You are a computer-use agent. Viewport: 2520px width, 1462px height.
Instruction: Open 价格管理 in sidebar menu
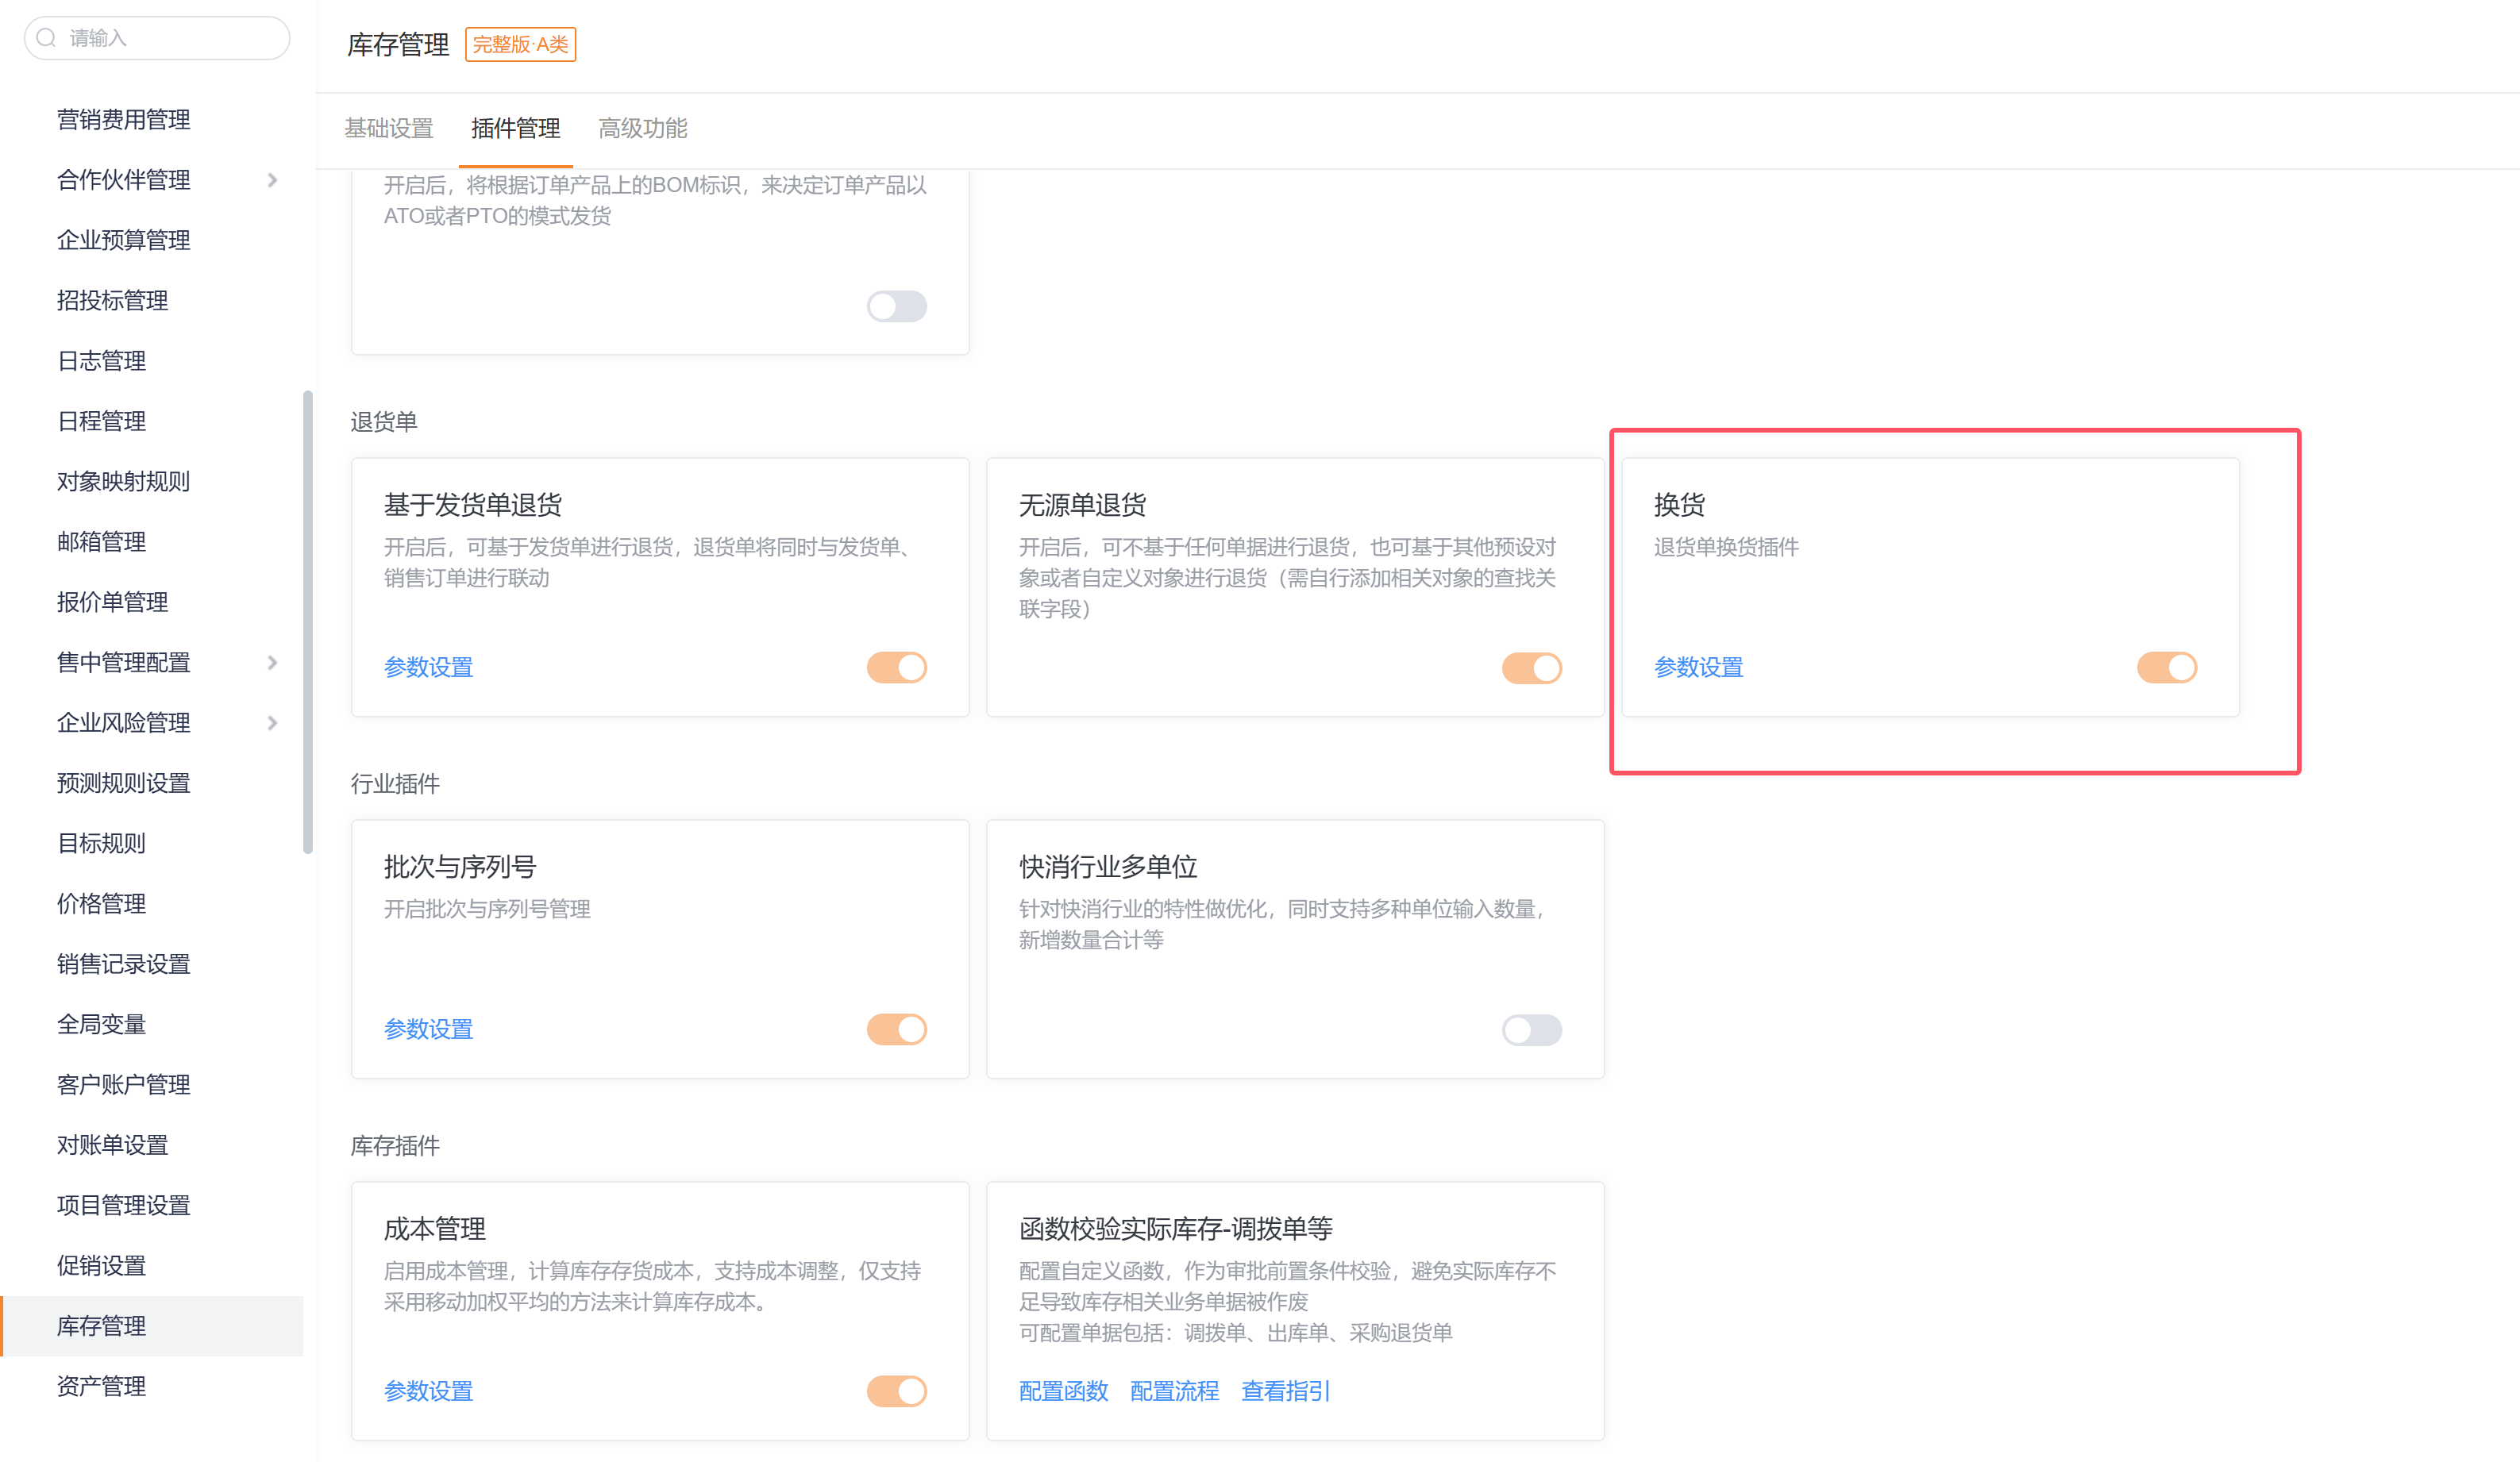point(101,903)
